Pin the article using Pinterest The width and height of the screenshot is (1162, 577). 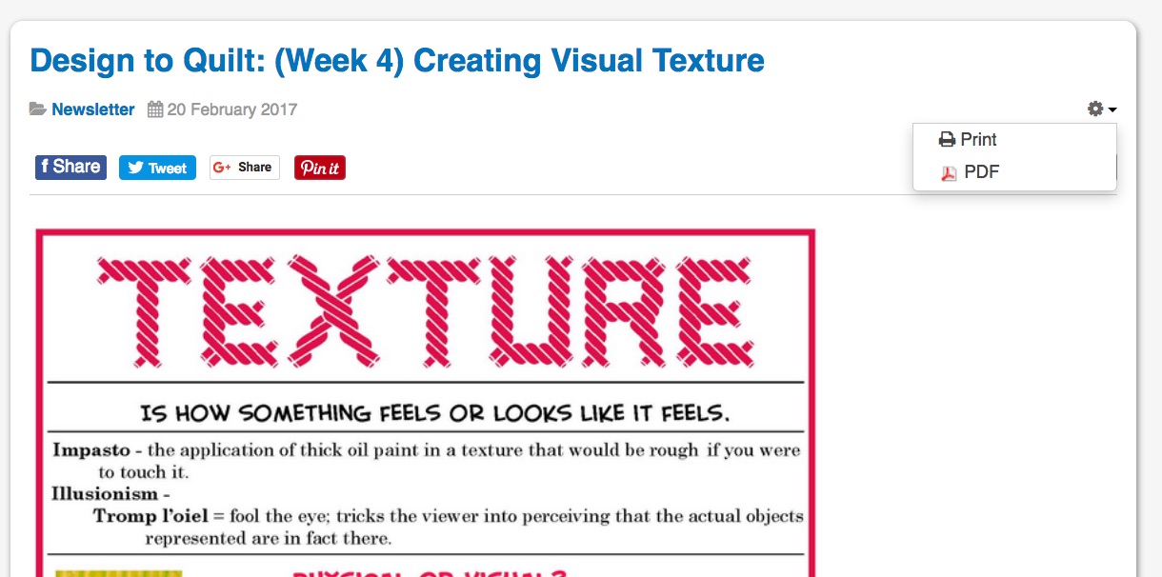(319, 167)
